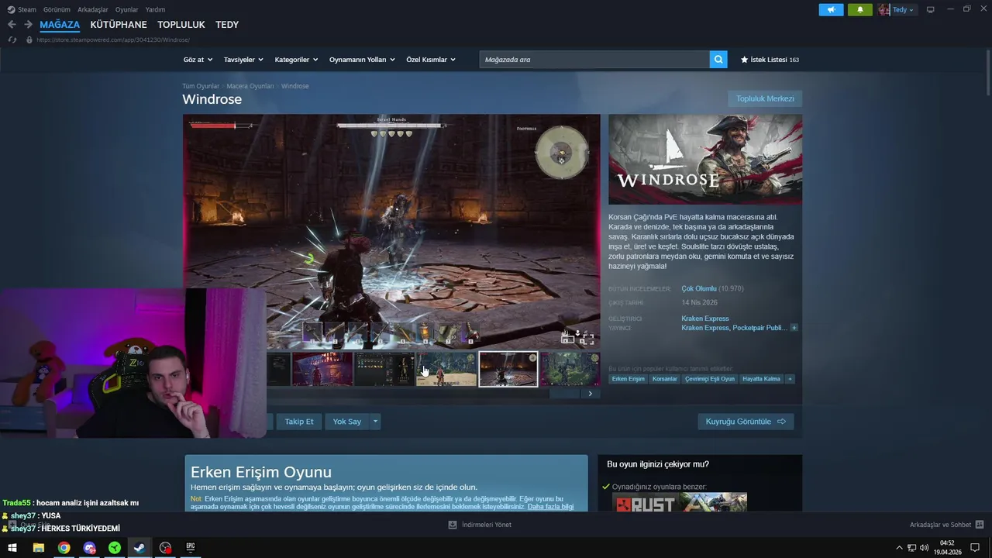Select the inventory screen thumbnail
The image size is (992, 558).
point(384,369)
